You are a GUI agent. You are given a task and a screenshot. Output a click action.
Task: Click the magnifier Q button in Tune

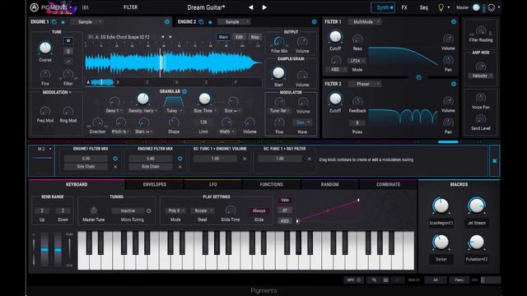tap(68, 51)
